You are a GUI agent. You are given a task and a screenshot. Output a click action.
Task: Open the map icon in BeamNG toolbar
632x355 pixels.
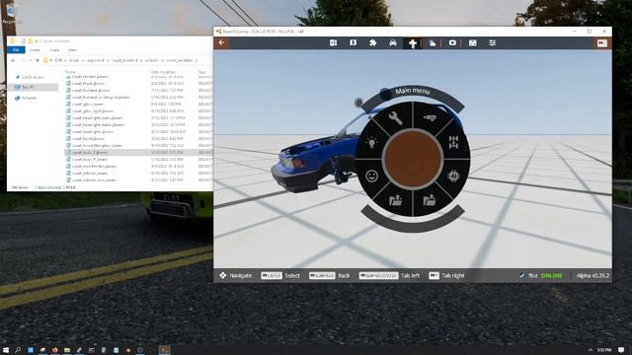[x=354, y=42]
